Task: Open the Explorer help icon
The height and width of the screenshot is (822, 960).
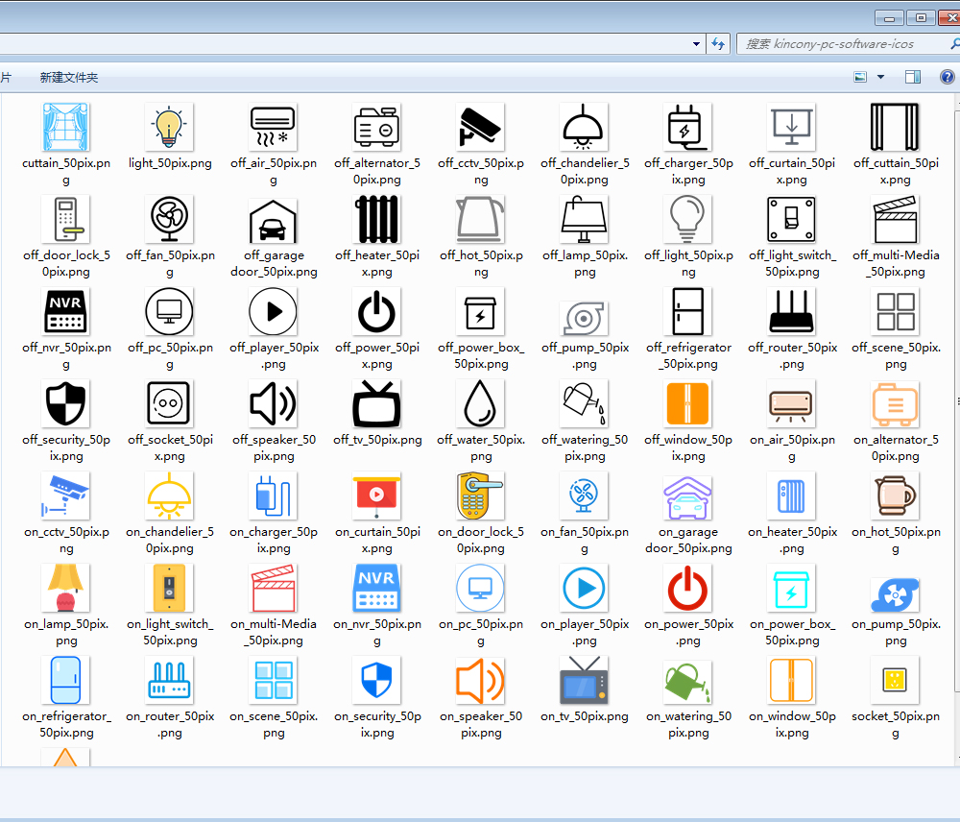Action: click(947, 77)
